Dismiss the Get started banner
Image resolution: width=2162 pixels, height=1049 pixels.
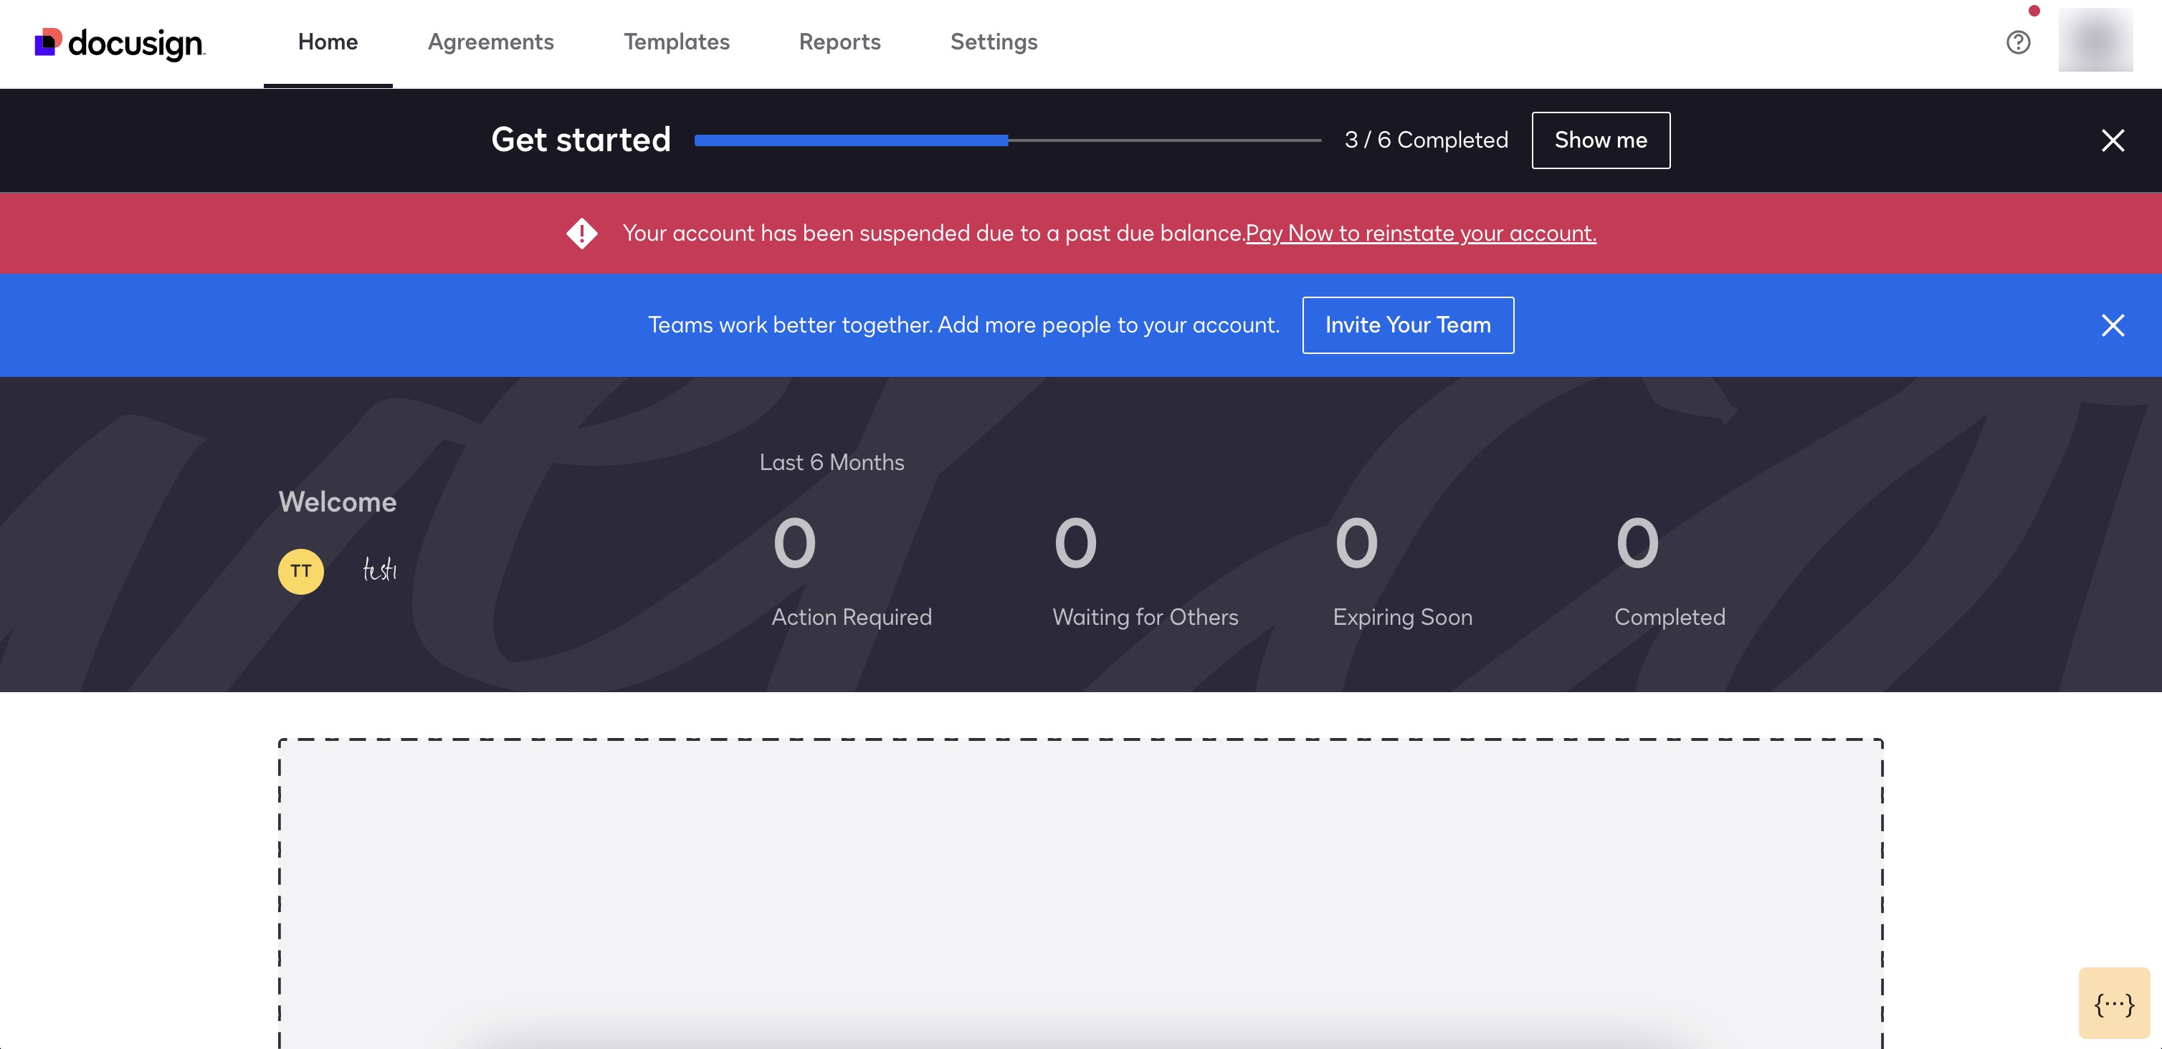point(2113,141)
